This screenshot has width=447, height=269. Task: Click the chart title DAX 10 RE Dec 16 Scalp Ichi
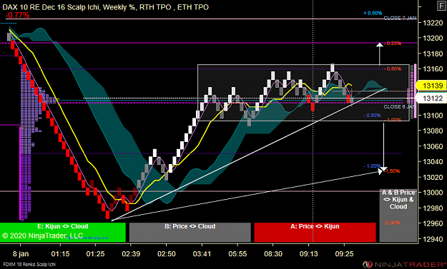pyautogui.click(x=69, y=7)
